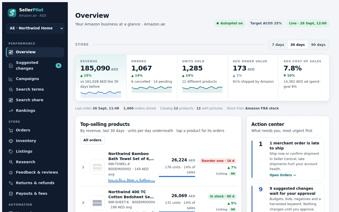This screenshot has width=339, height=212.
Task: Click the Payouts & fees database icon
Action: click(x=11, y=194)
